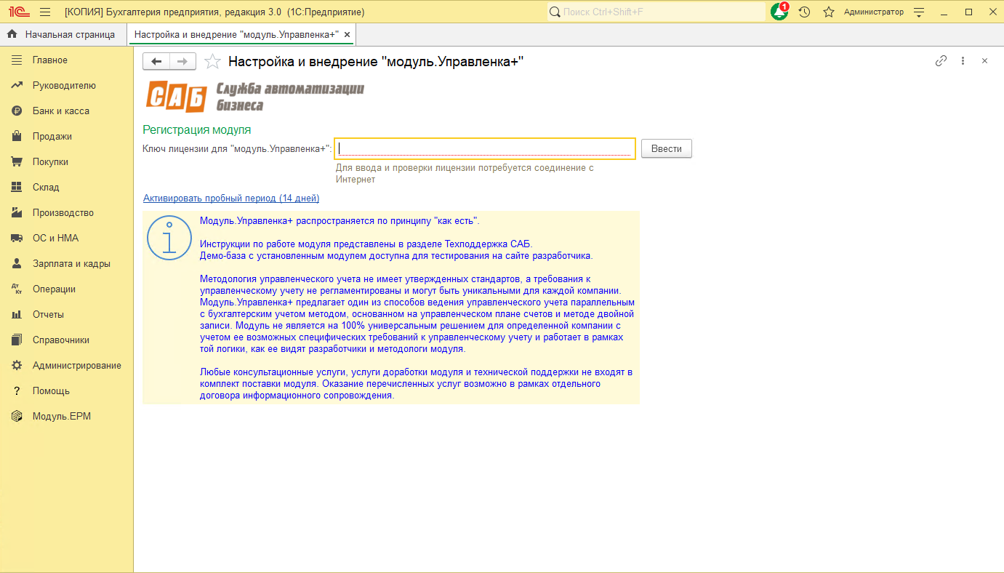This screenshot has height=573, width=1004.
Task: Click the 1C logo icon
Action: 19,12
